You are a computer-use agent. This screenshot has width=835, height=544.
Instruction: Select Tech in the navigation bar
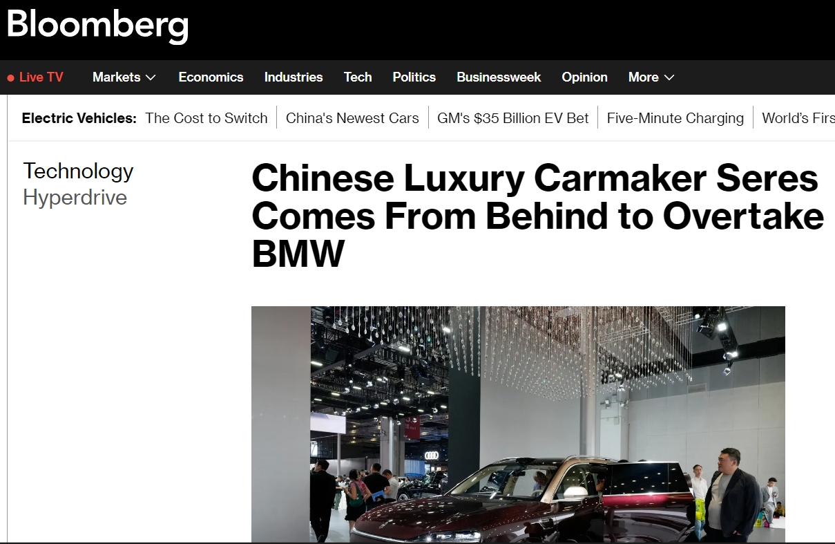click(x=358, y=77)
